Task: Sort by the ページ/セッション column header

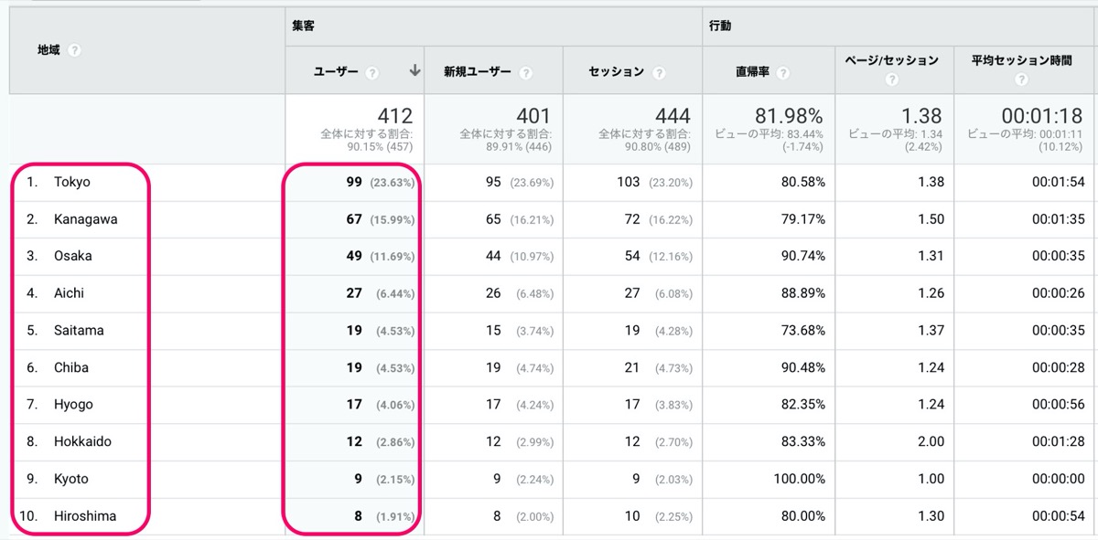Action: click(894, 60)
